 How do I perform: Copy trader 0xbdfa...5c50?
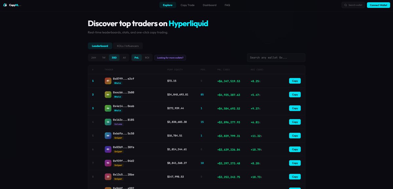click(x=295, y=135)
